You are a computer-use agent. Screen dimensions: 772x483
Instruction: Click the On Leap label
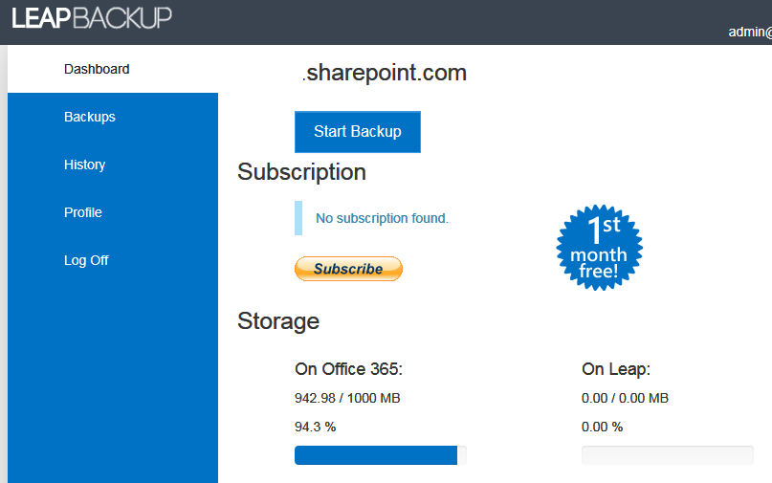616,369
